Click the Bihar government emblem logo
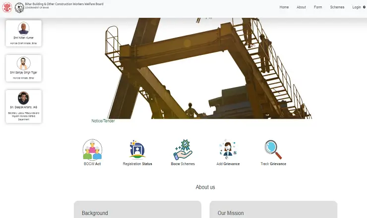Screen dimensions: 367x218 [x=7, y=7]
